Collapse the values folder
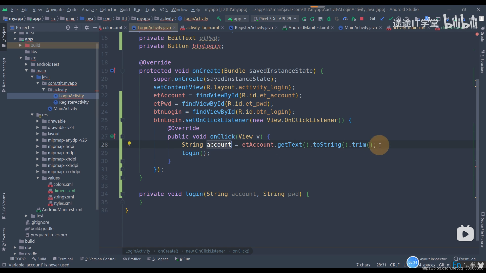Image resolution: width=486 pixels, height=273 pixels. [38, 178]
